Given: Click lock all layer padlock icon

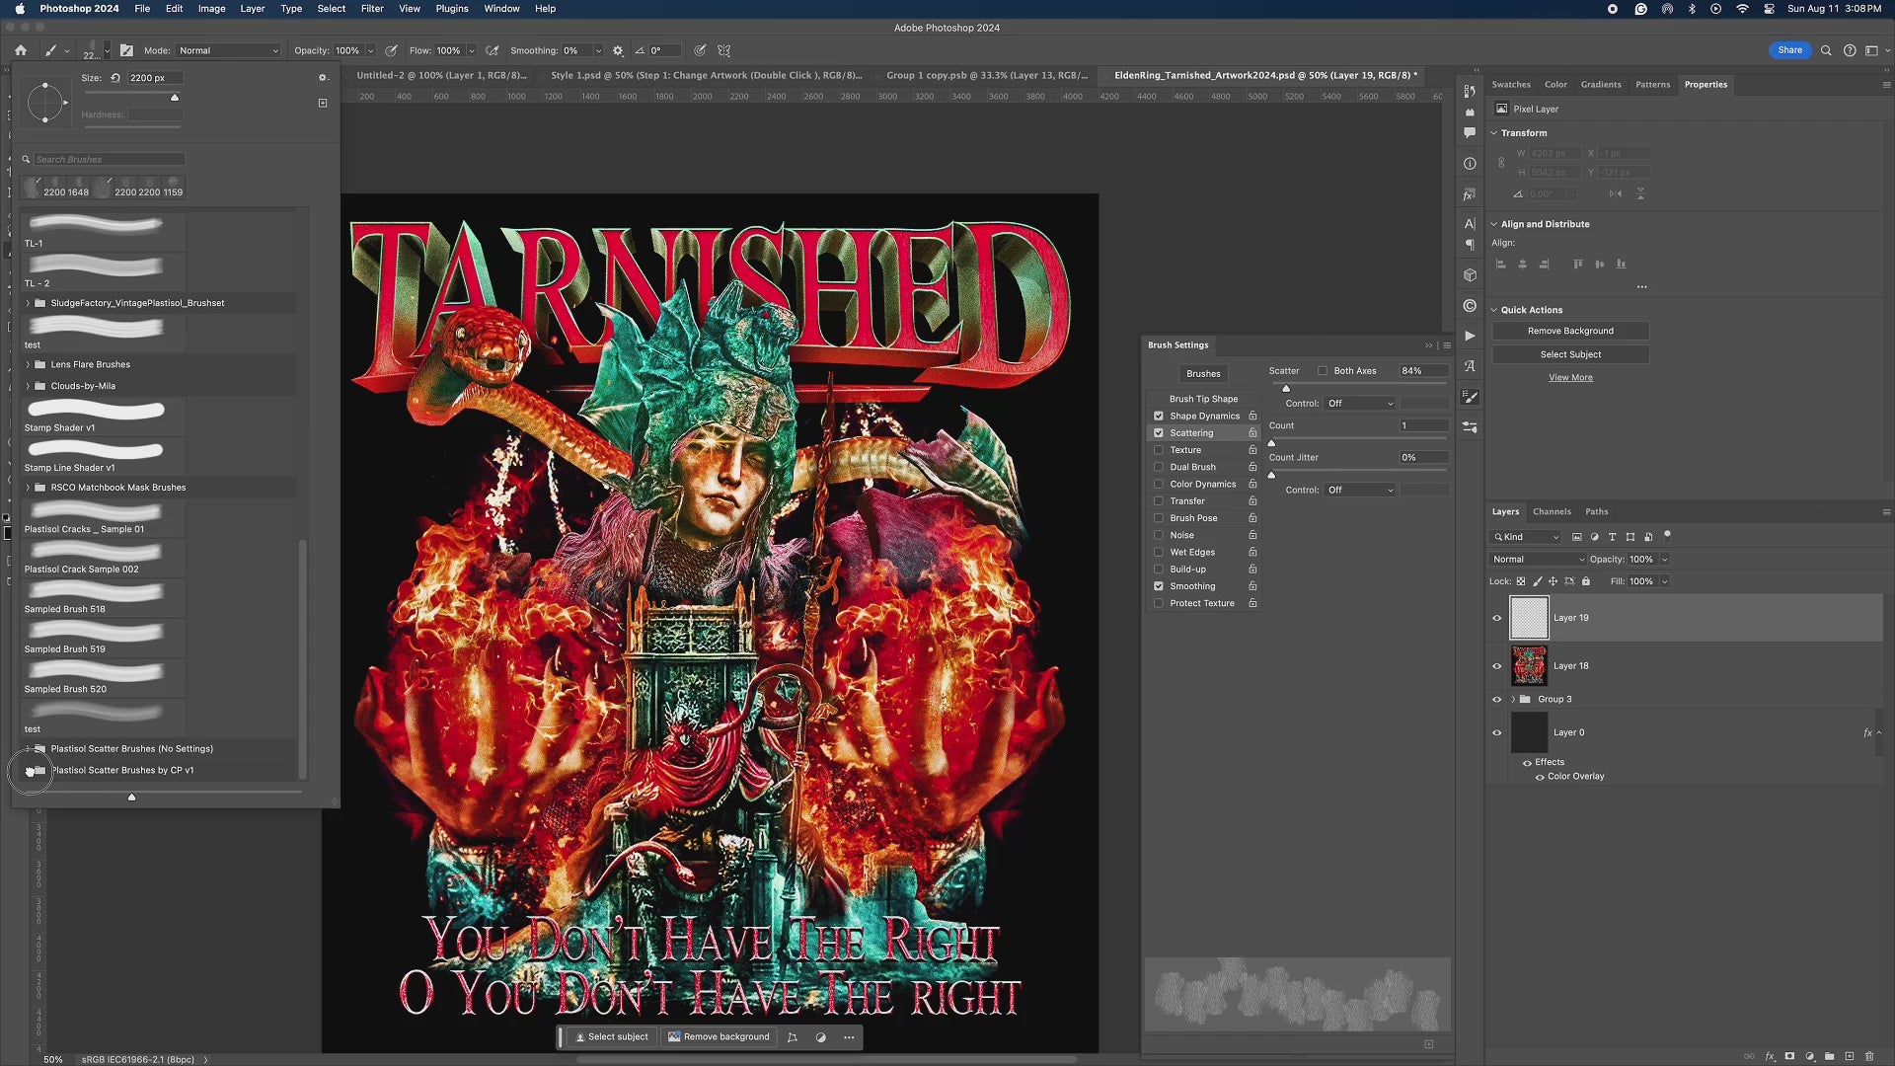Looking at the screenshot, I should click(x=1586, y=581).
